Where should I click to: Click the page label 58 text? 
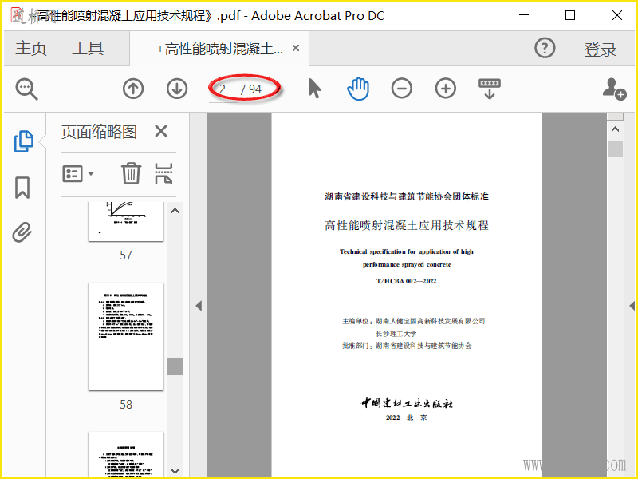[x=126, y=405]
